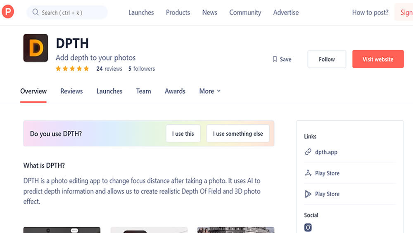413x233 pixels.
Task: Open the 24 reviews link
Action: point(109,69)
